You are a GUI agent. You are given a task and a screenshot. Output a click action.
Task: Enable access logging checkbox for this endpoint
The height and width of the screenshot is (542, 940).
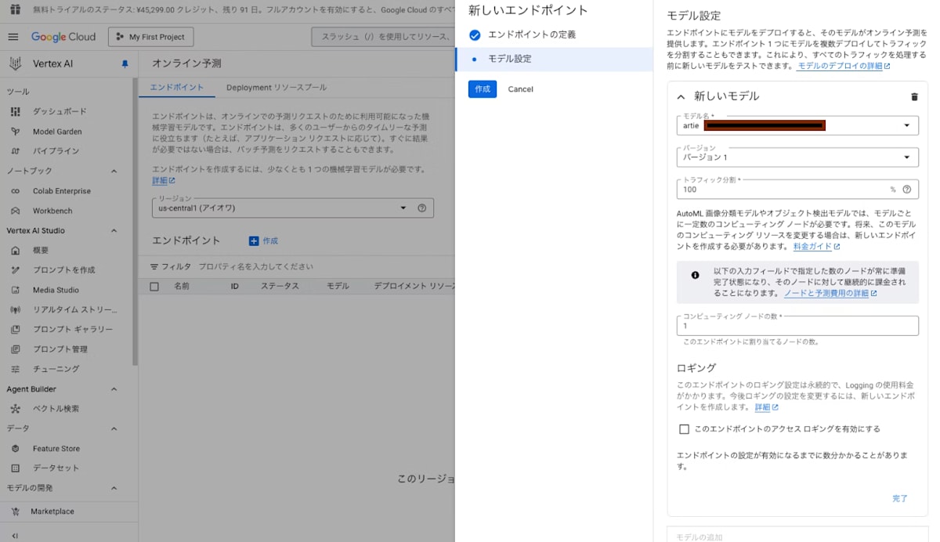tap(684, 429)
